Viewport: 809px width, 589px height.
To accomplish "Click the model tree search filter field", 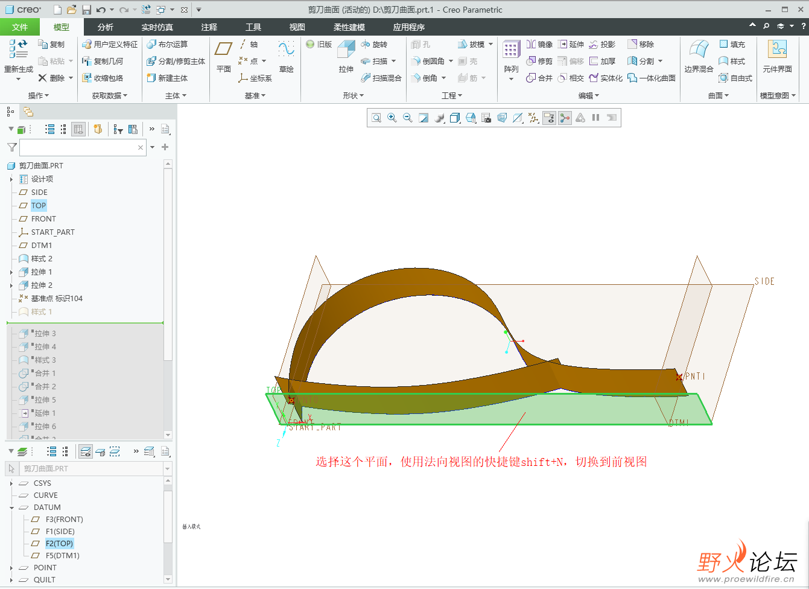I will [83, 147].
